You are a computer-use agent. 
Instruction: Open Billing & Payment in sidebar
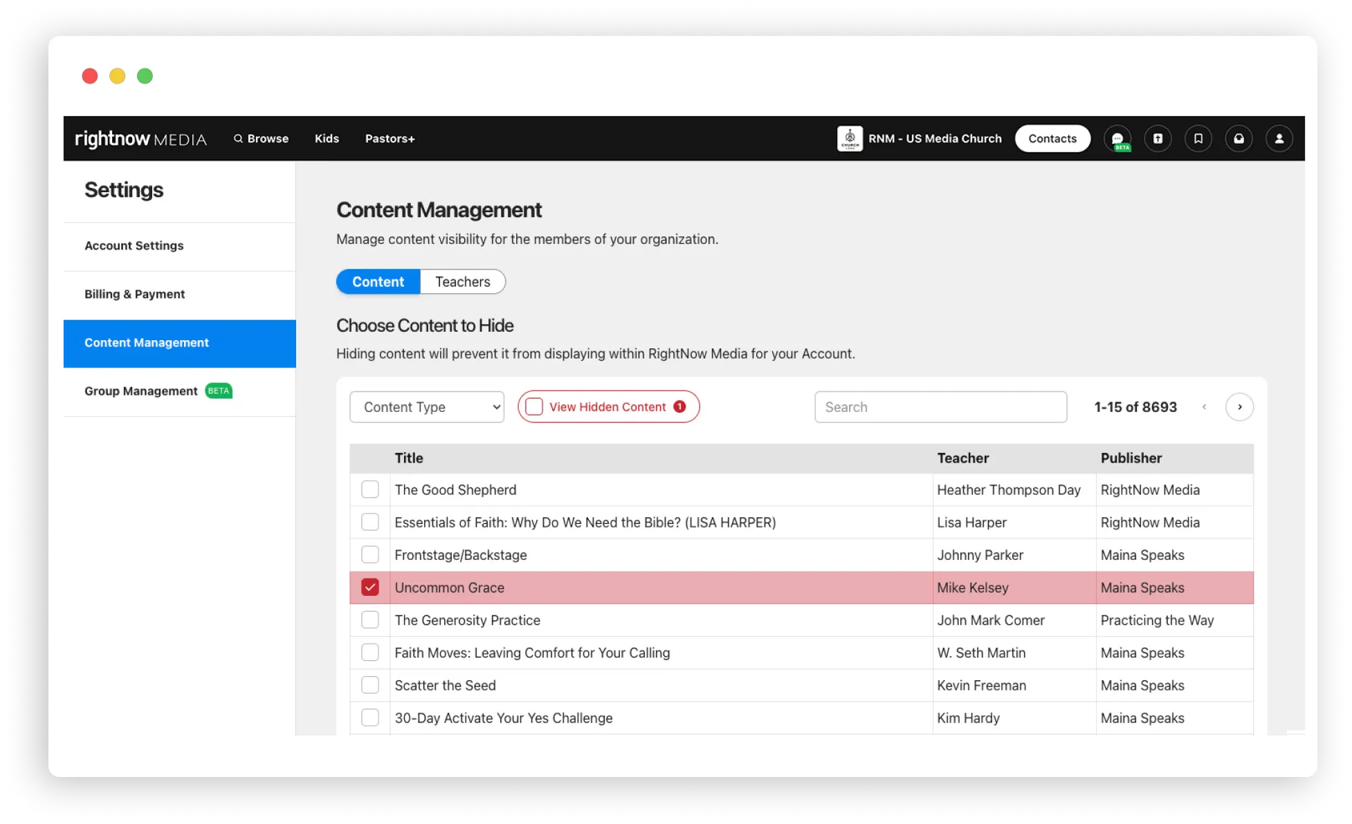tap(179, 294)
